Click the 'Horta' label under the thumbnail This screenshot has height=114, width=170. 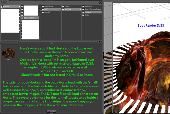click(x=8, y=60)
